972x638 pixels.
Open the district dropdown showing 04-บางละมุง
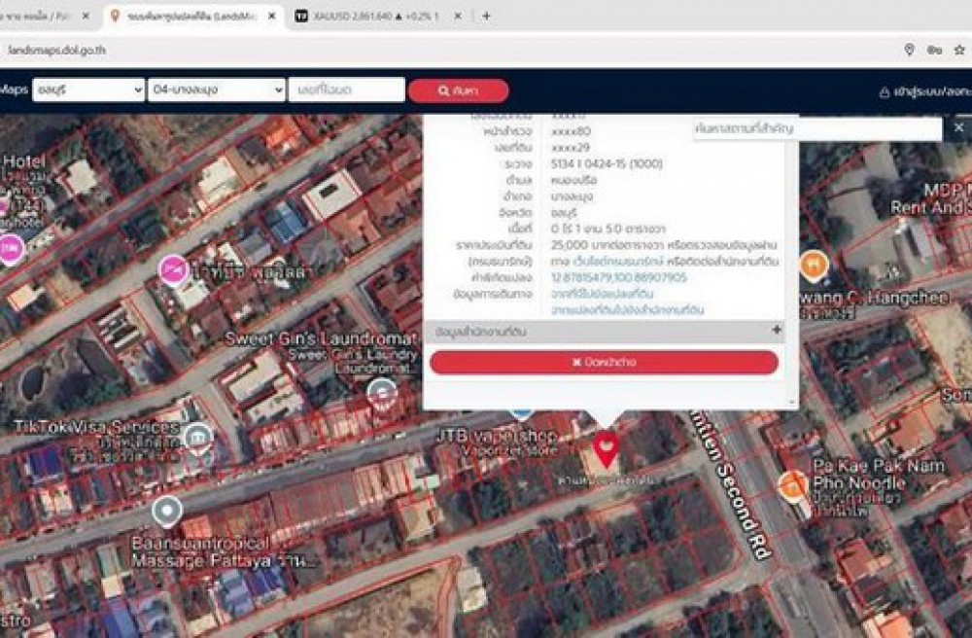tap(216, 90)
